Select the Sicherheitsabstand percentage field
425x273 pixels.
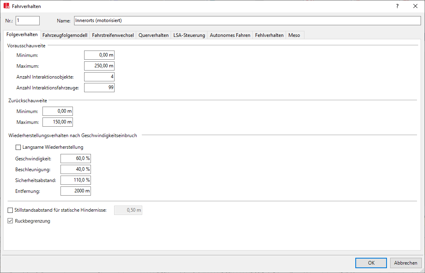click(x=76, y=180)
